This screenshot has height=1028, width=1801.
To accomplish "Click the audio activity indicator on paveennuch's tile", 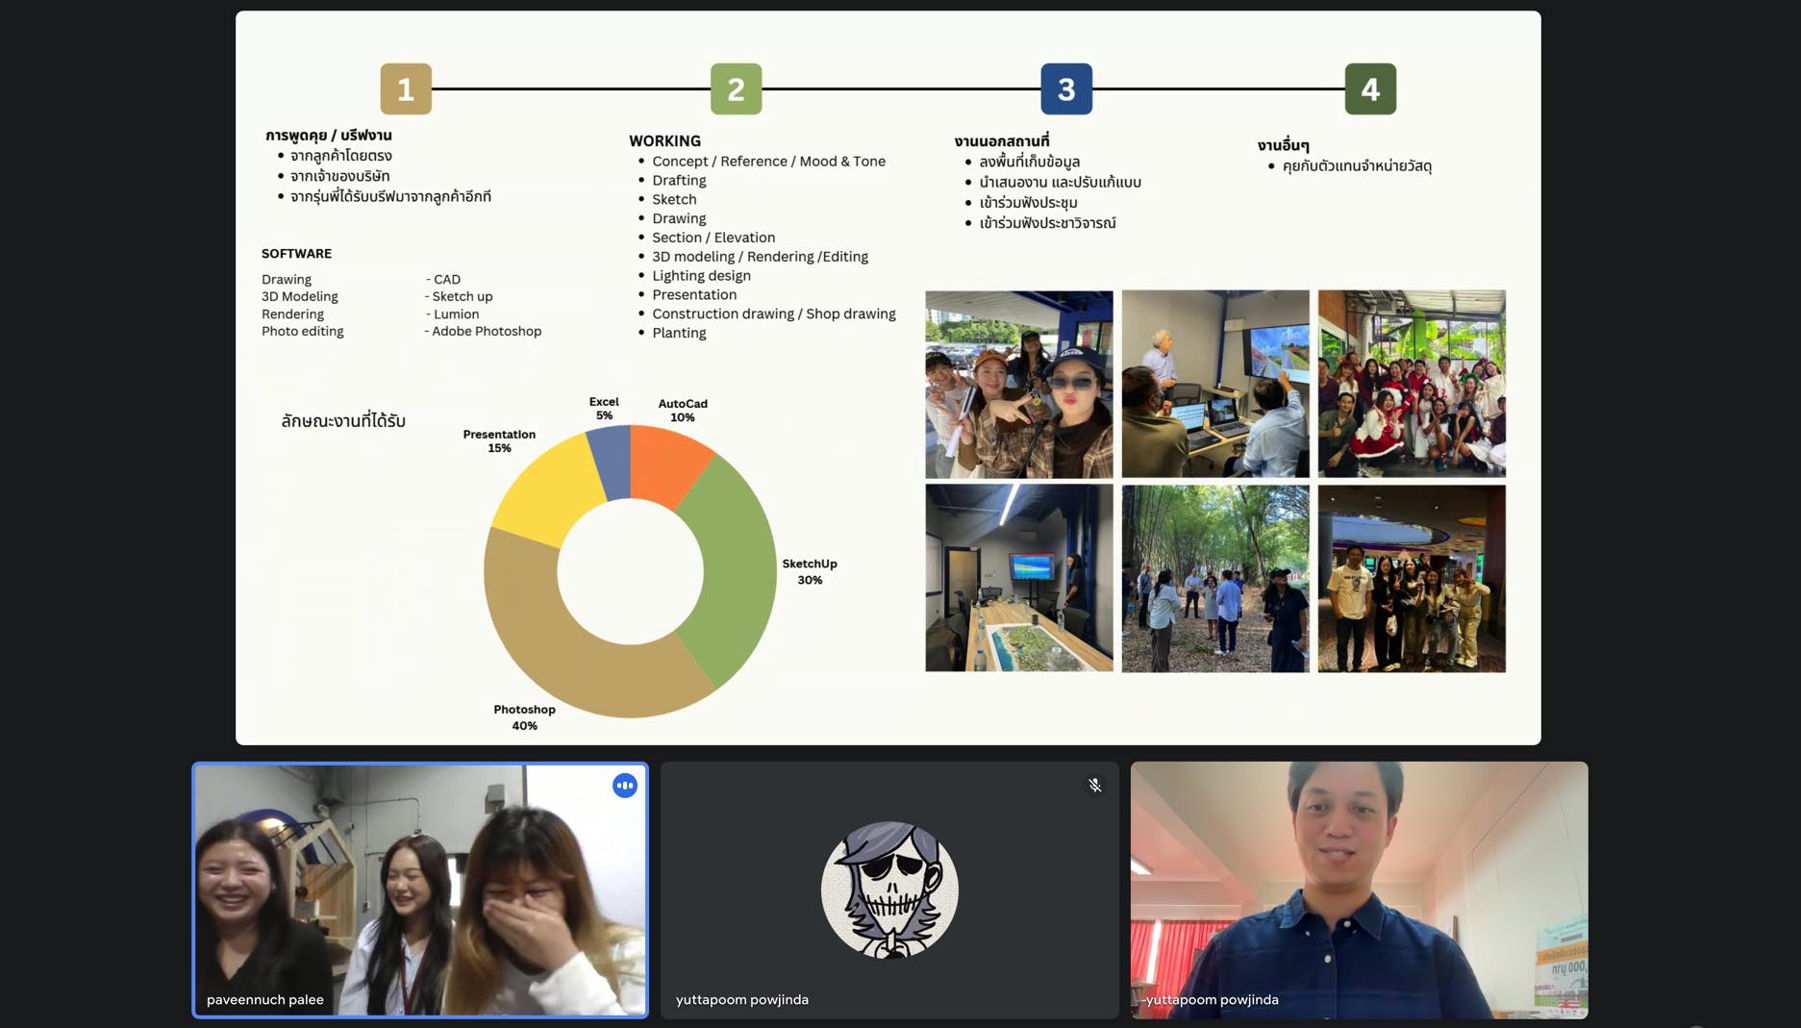I will click(625, 786).
